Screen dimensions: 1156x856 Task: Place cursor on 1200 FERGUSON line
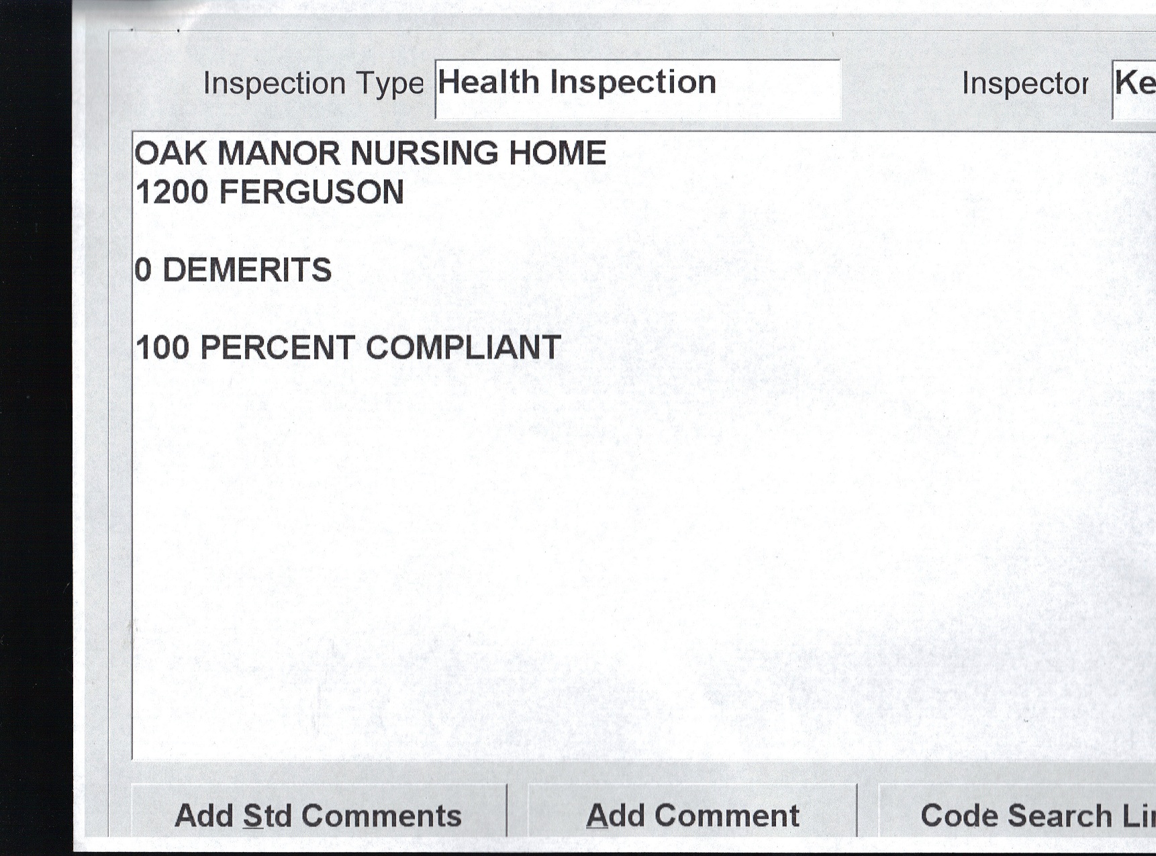point(269,192)
